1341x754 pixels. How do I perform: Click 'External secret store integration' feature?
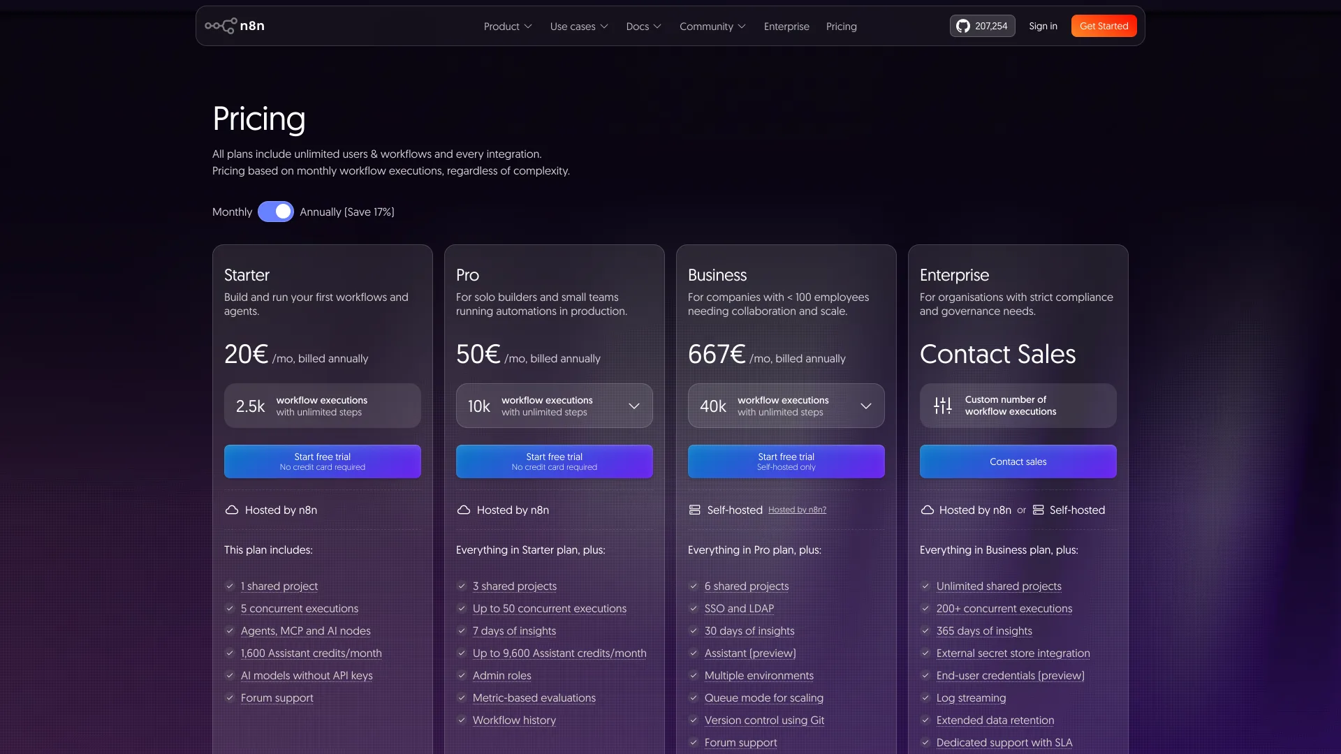click(1013, 653)
